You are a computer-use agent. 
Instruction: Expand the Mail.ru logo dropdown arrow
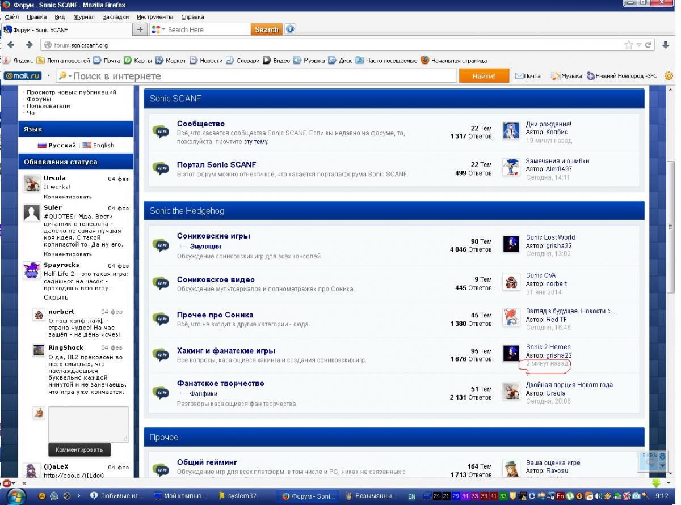(49, 76)
